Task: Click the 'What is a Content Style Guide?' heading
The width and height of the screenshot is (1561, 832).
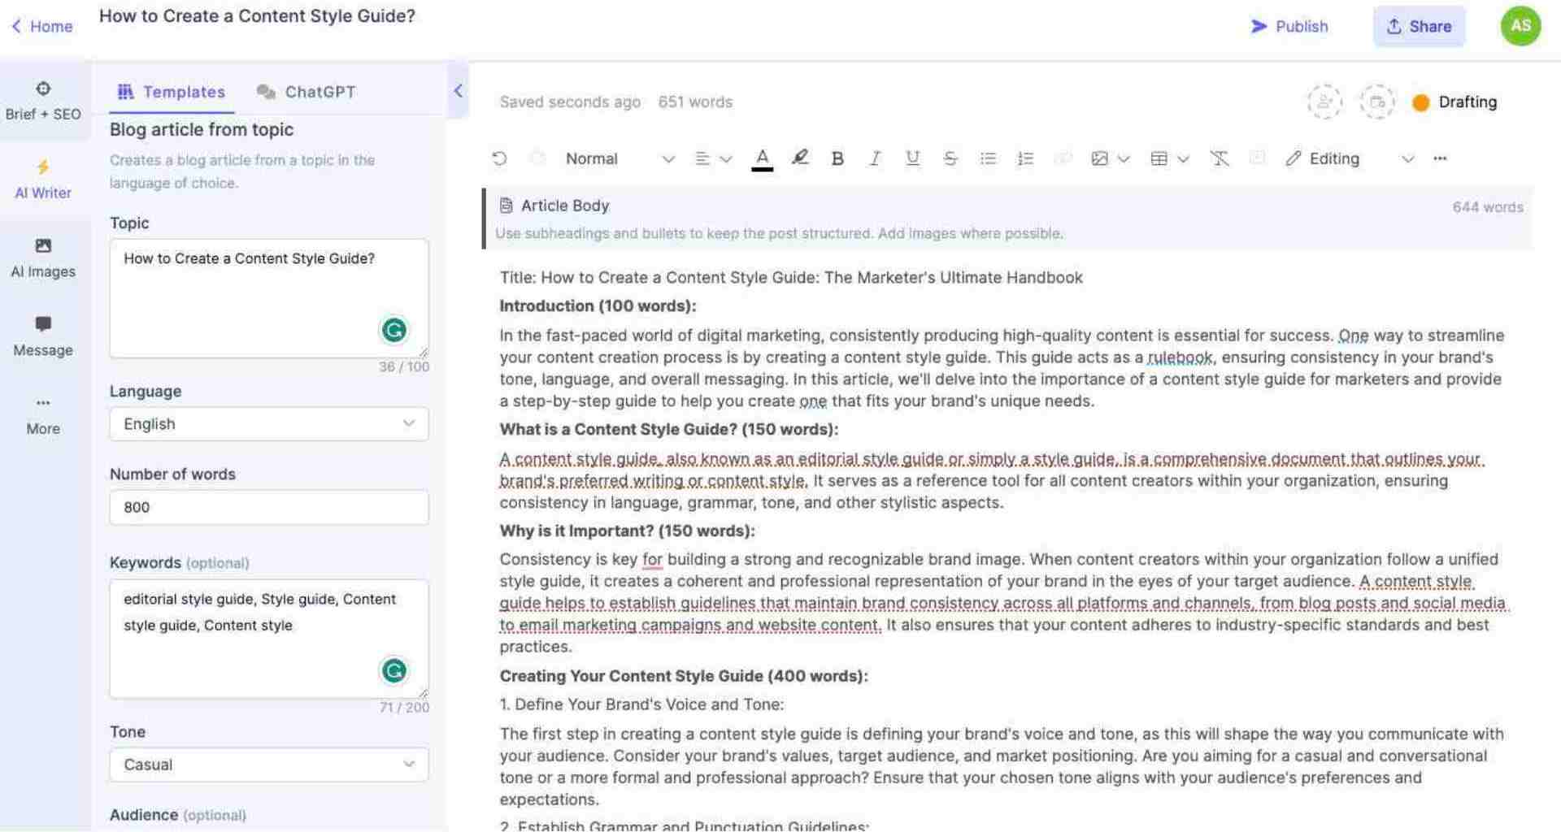Action: click(668, 429)
